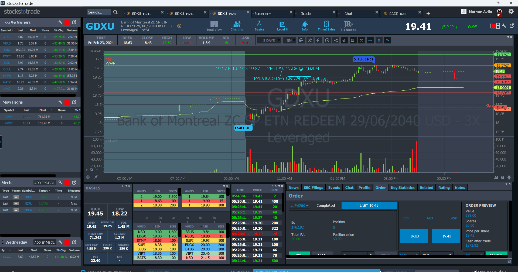
Task: Toggle the LRHC alert equals switch
Action: (16, 197)
